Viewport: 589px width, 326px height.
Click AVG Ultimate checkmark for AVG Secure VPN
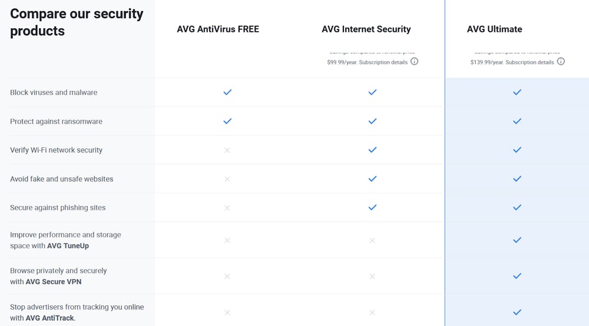517,276
